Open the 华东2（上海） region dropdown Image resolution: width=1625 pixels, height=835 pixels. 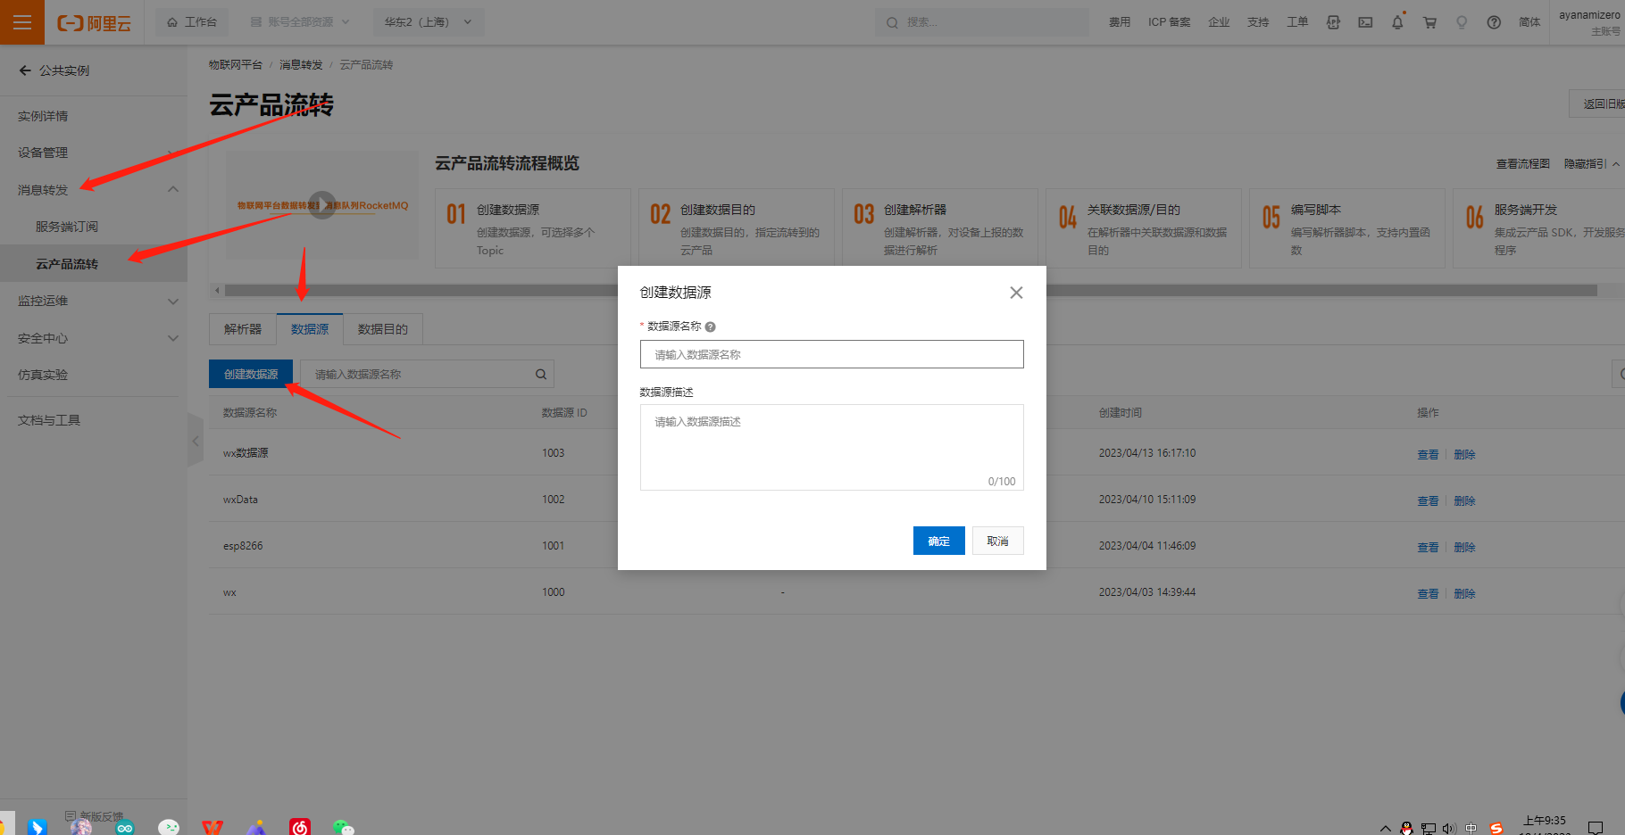429,22
